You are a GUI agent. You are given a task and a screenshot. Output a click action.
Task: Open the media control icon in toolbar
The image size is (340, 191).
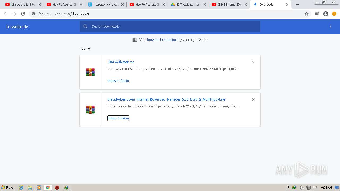(317, 14)
